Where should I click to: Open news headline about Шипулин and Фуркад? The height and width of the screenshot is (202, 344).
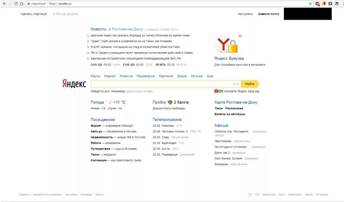(140, 35)
